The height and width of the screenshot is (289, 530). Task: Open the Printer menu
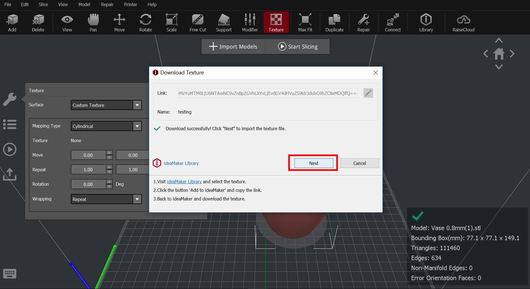[x=131, y=4]
